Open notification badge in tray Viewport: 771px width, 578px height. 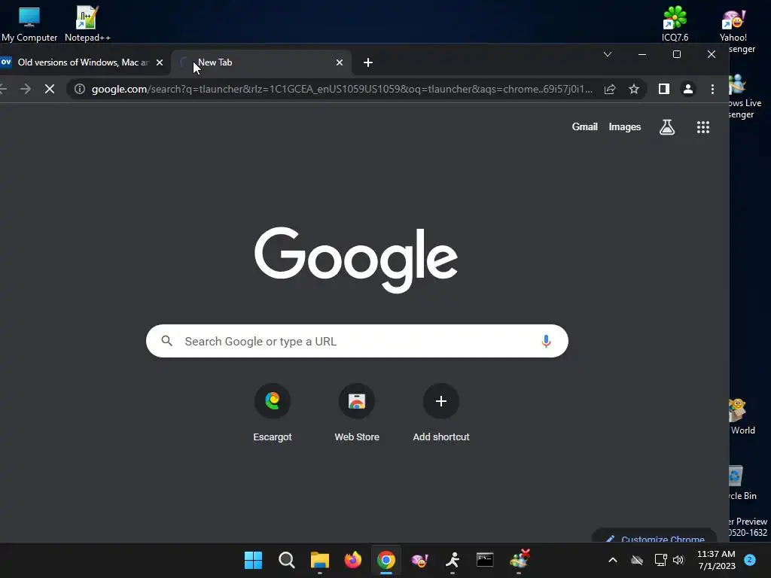pyautogui.click(x=750, y=560)
